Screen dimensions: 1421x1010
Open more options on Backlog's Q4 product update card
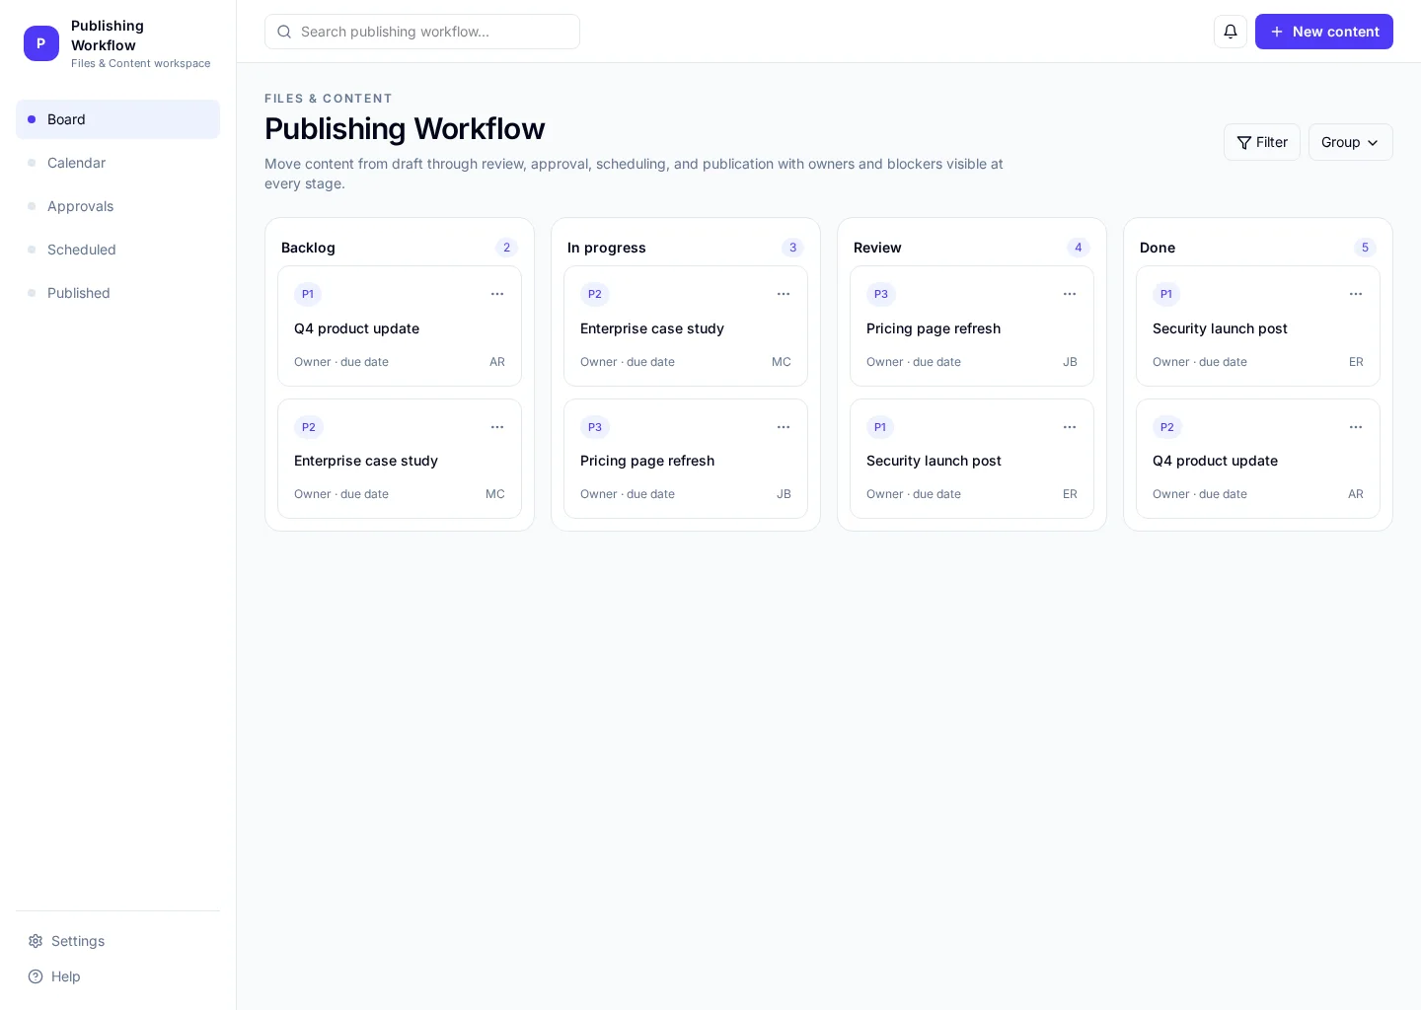tap(497, 294)
